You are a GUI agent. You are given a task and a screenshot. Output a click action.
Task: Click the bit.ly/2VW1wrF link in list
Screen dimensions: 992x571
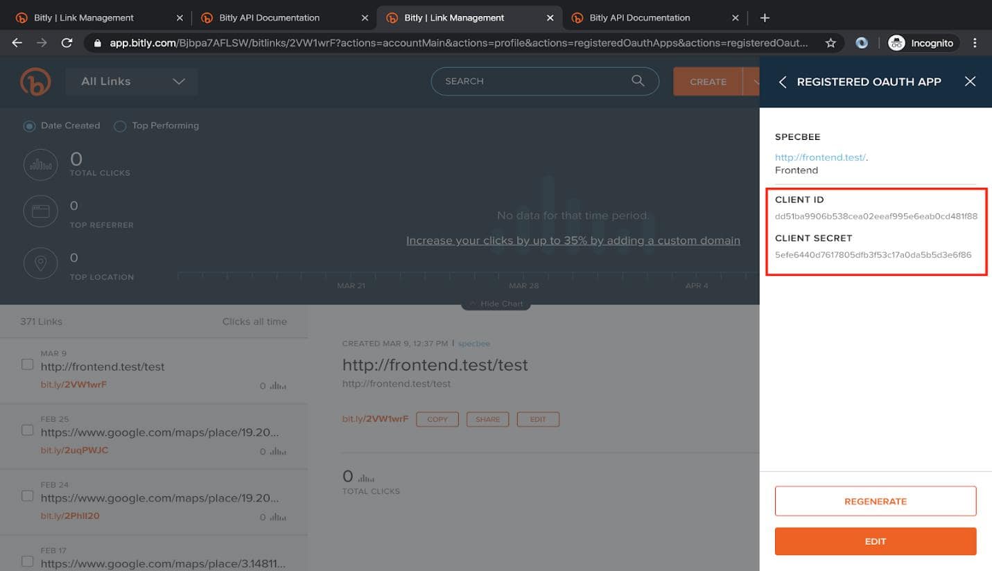[x=74, y=385]
